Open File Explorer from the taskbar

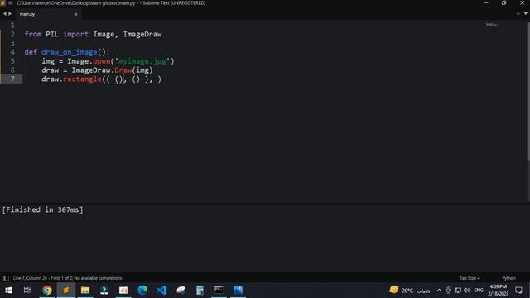(x=85, y=290)
